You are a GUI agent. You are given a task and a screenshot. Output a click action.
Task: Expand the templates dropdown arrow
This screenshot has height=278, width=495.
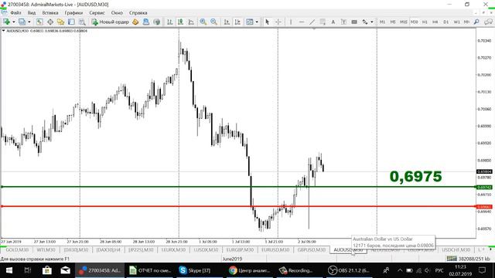257,22
